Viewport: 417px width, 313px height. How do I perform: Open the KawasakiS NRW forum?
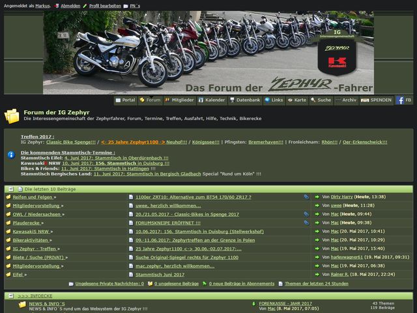pyautogui.click(x=31, y=231)
